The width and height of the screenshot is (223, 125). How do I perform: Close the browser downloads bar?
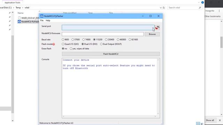click(220, 120)
